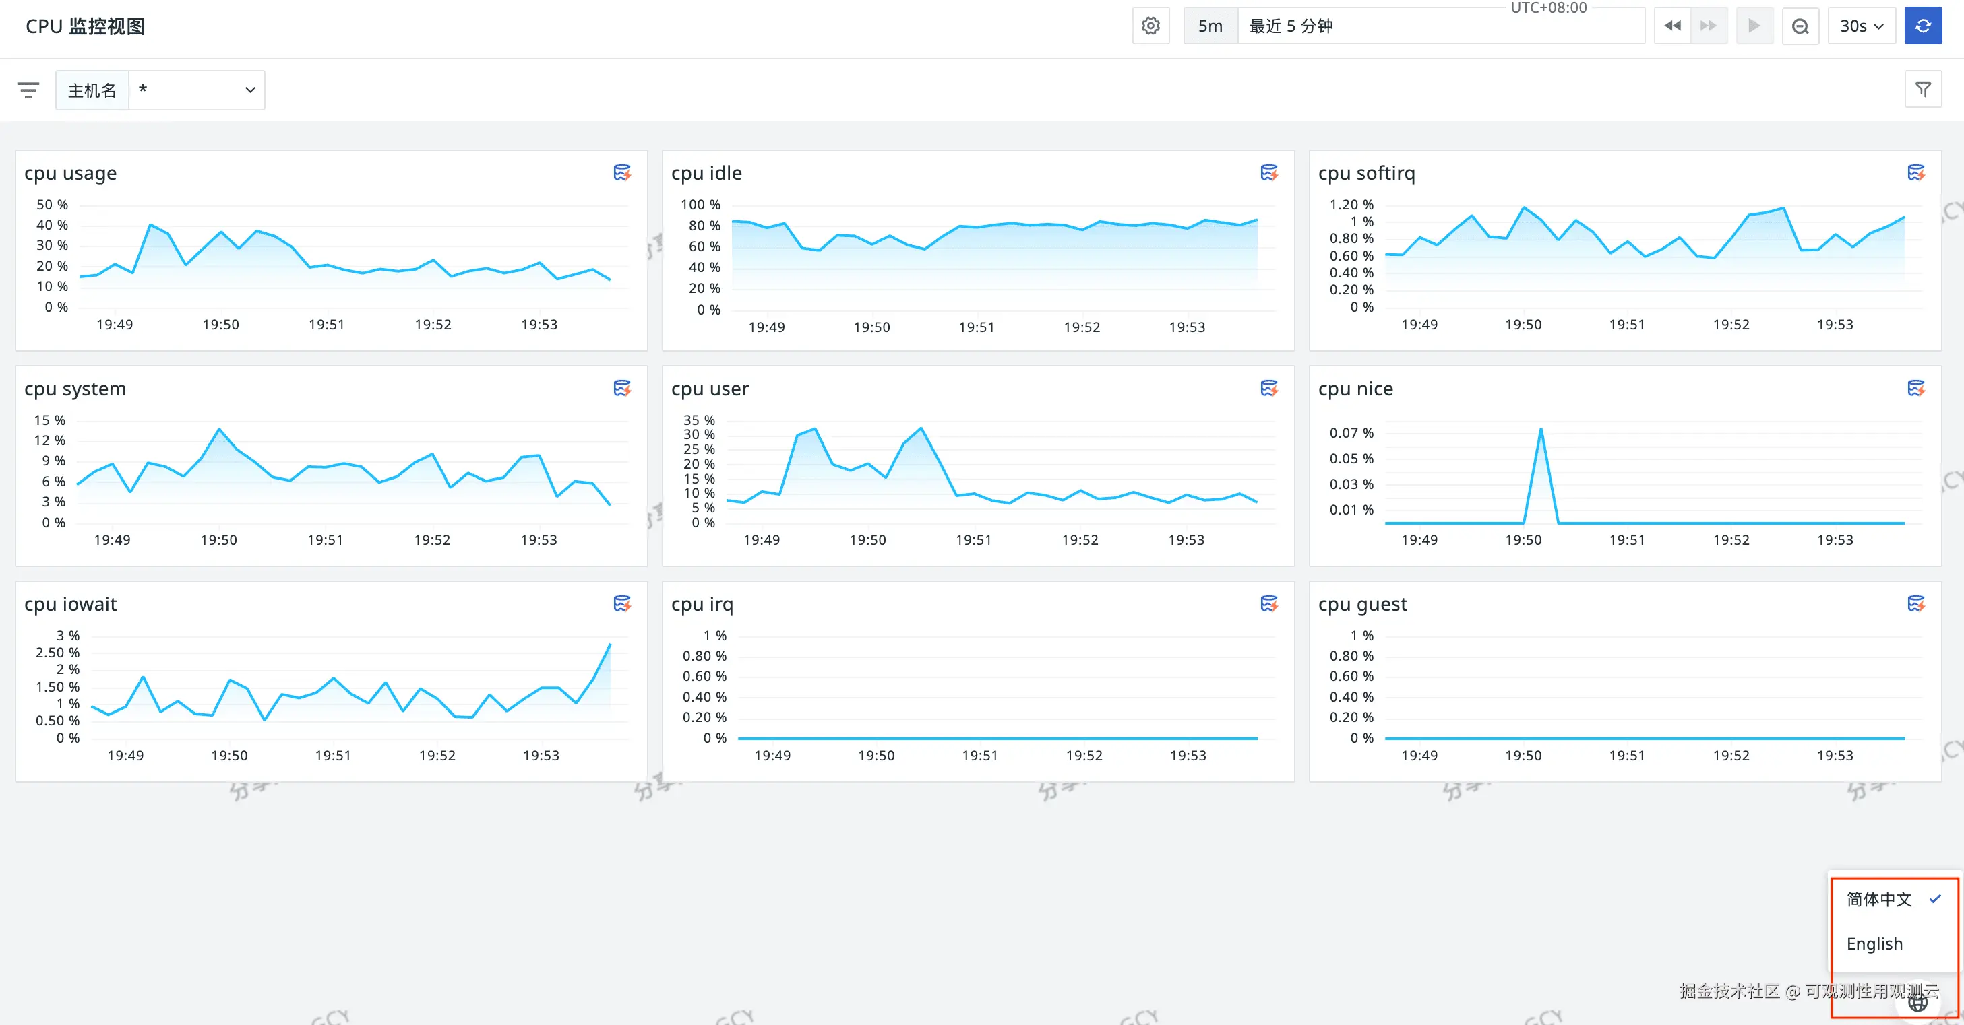Expand the 主机名 hostname dropdown
1964x1025 pixels.
pyautogui.click(x=197, y=90)
